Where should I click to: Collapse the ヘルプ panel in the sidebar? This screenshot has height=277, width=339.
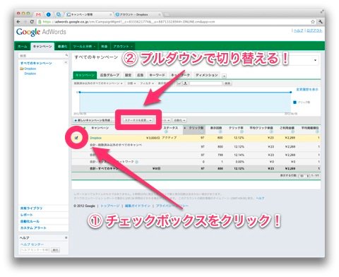[x=66, y=238]
